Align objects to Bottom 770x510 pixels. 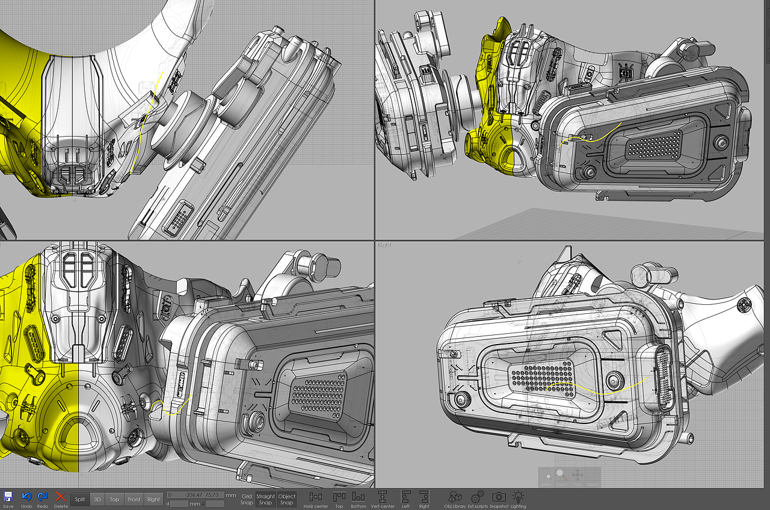point(359,500)
